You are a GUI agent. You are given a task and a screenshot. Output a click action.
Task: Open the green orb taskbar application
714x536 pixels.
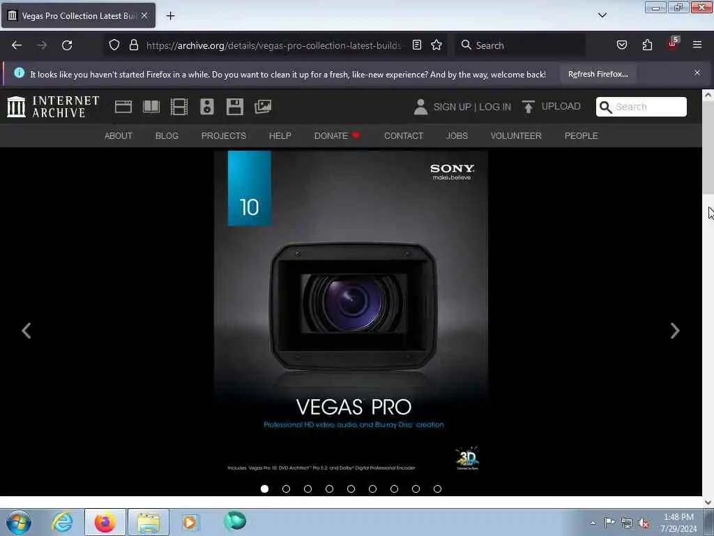(235, 521)
